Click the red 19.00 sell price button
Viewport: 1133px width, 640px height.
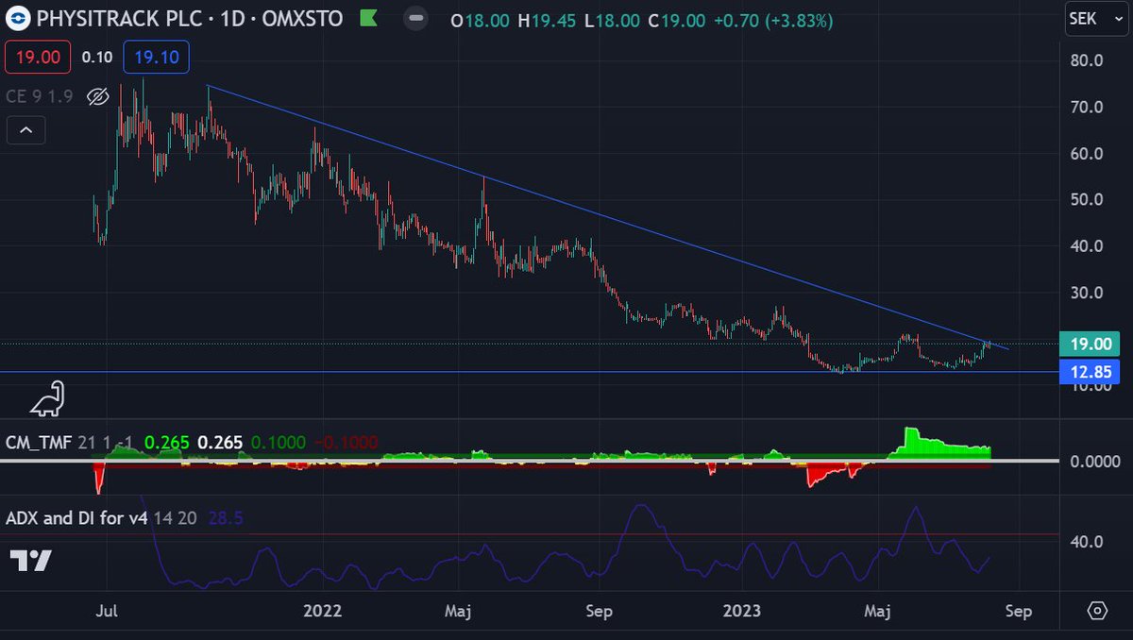(38, 57)
